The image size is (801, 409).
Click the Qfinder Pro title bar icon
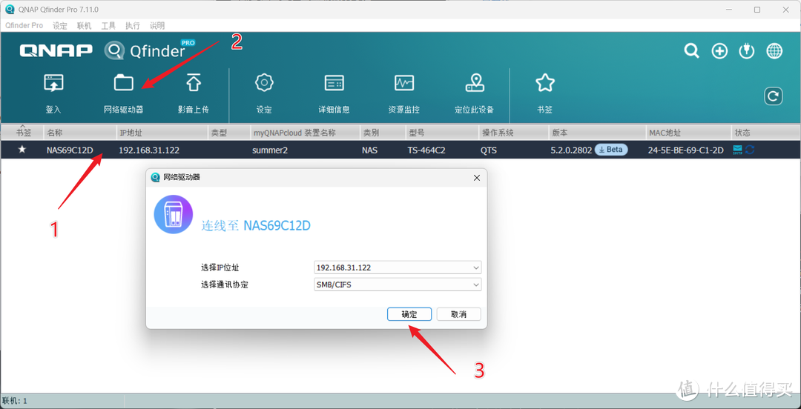[x=9, y=9]
